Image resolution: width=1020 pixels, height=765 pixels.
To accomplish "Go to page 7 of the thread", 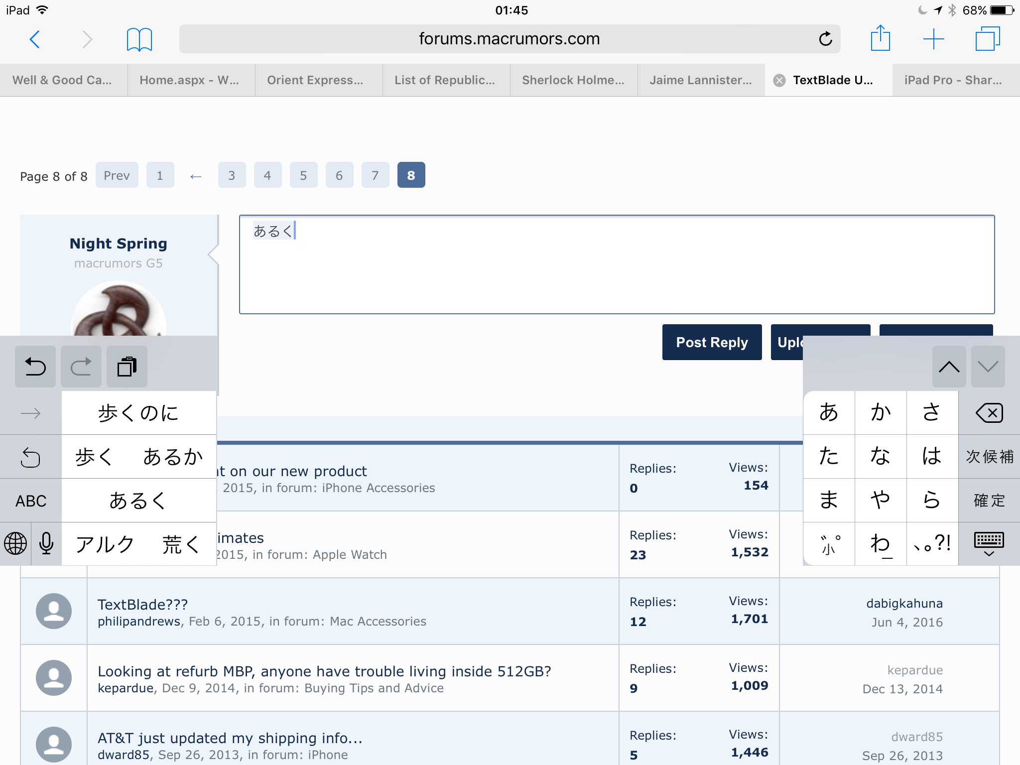I will pos(375,175).
